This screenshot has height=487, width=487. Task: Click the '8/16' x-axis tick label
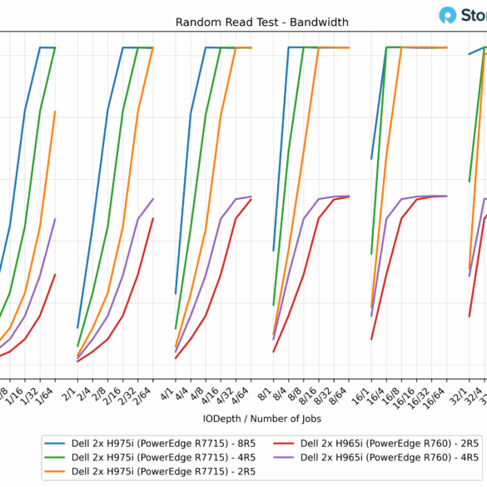click(309, 395)
